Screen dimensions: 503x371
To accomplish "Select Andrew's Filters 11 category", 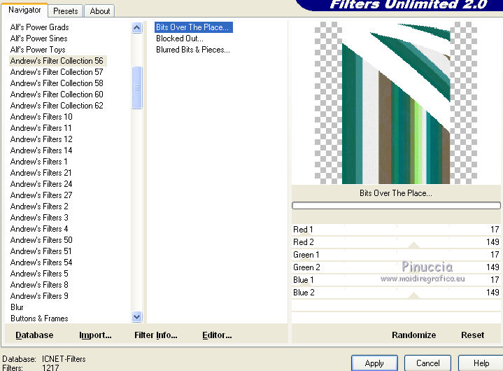I will [x=41, y=128].
